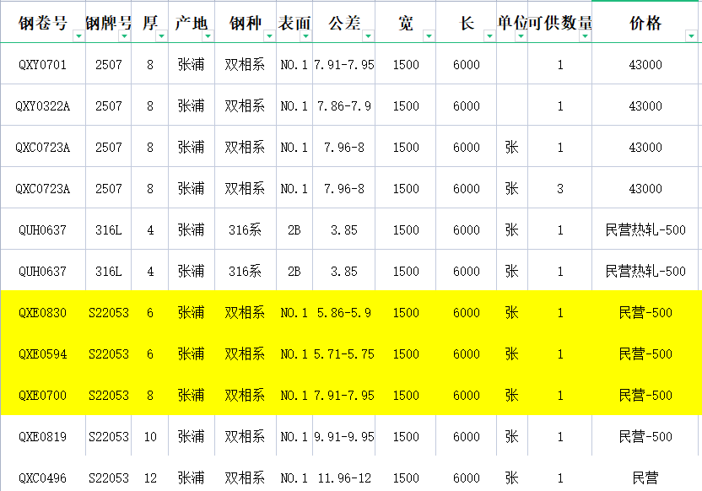This screenshot has height=491, width=702.
Task: Click the QXC0496 coil number cell
Action: coord(42,478)
